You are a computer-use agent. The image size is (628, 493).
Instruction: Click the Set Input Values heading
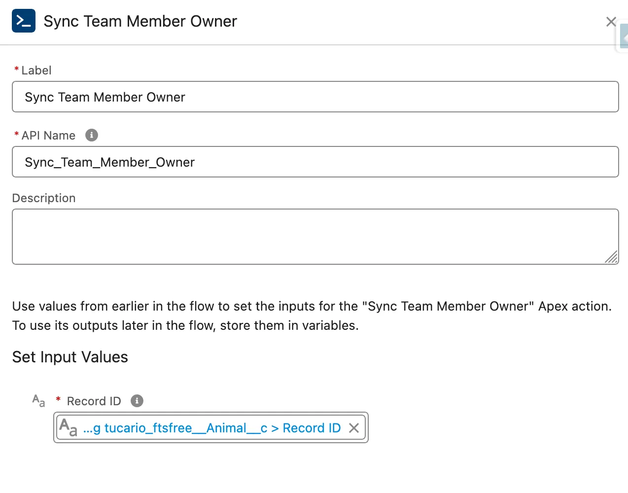[x=70, y=357]
